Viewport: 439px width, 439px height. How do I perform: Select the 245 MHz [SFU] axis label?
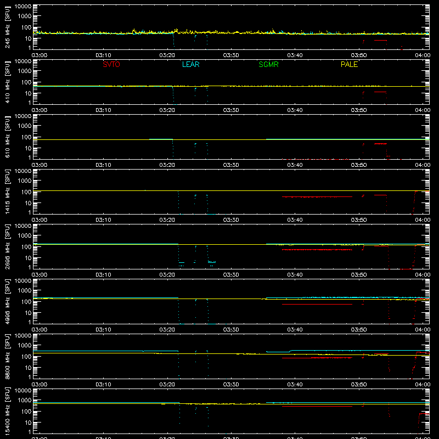[x=7, y=27]
